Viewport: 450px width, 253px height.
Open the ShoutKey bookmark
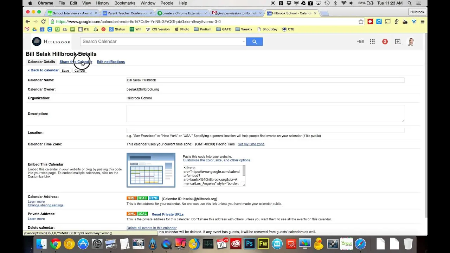[x=267, y=29]
